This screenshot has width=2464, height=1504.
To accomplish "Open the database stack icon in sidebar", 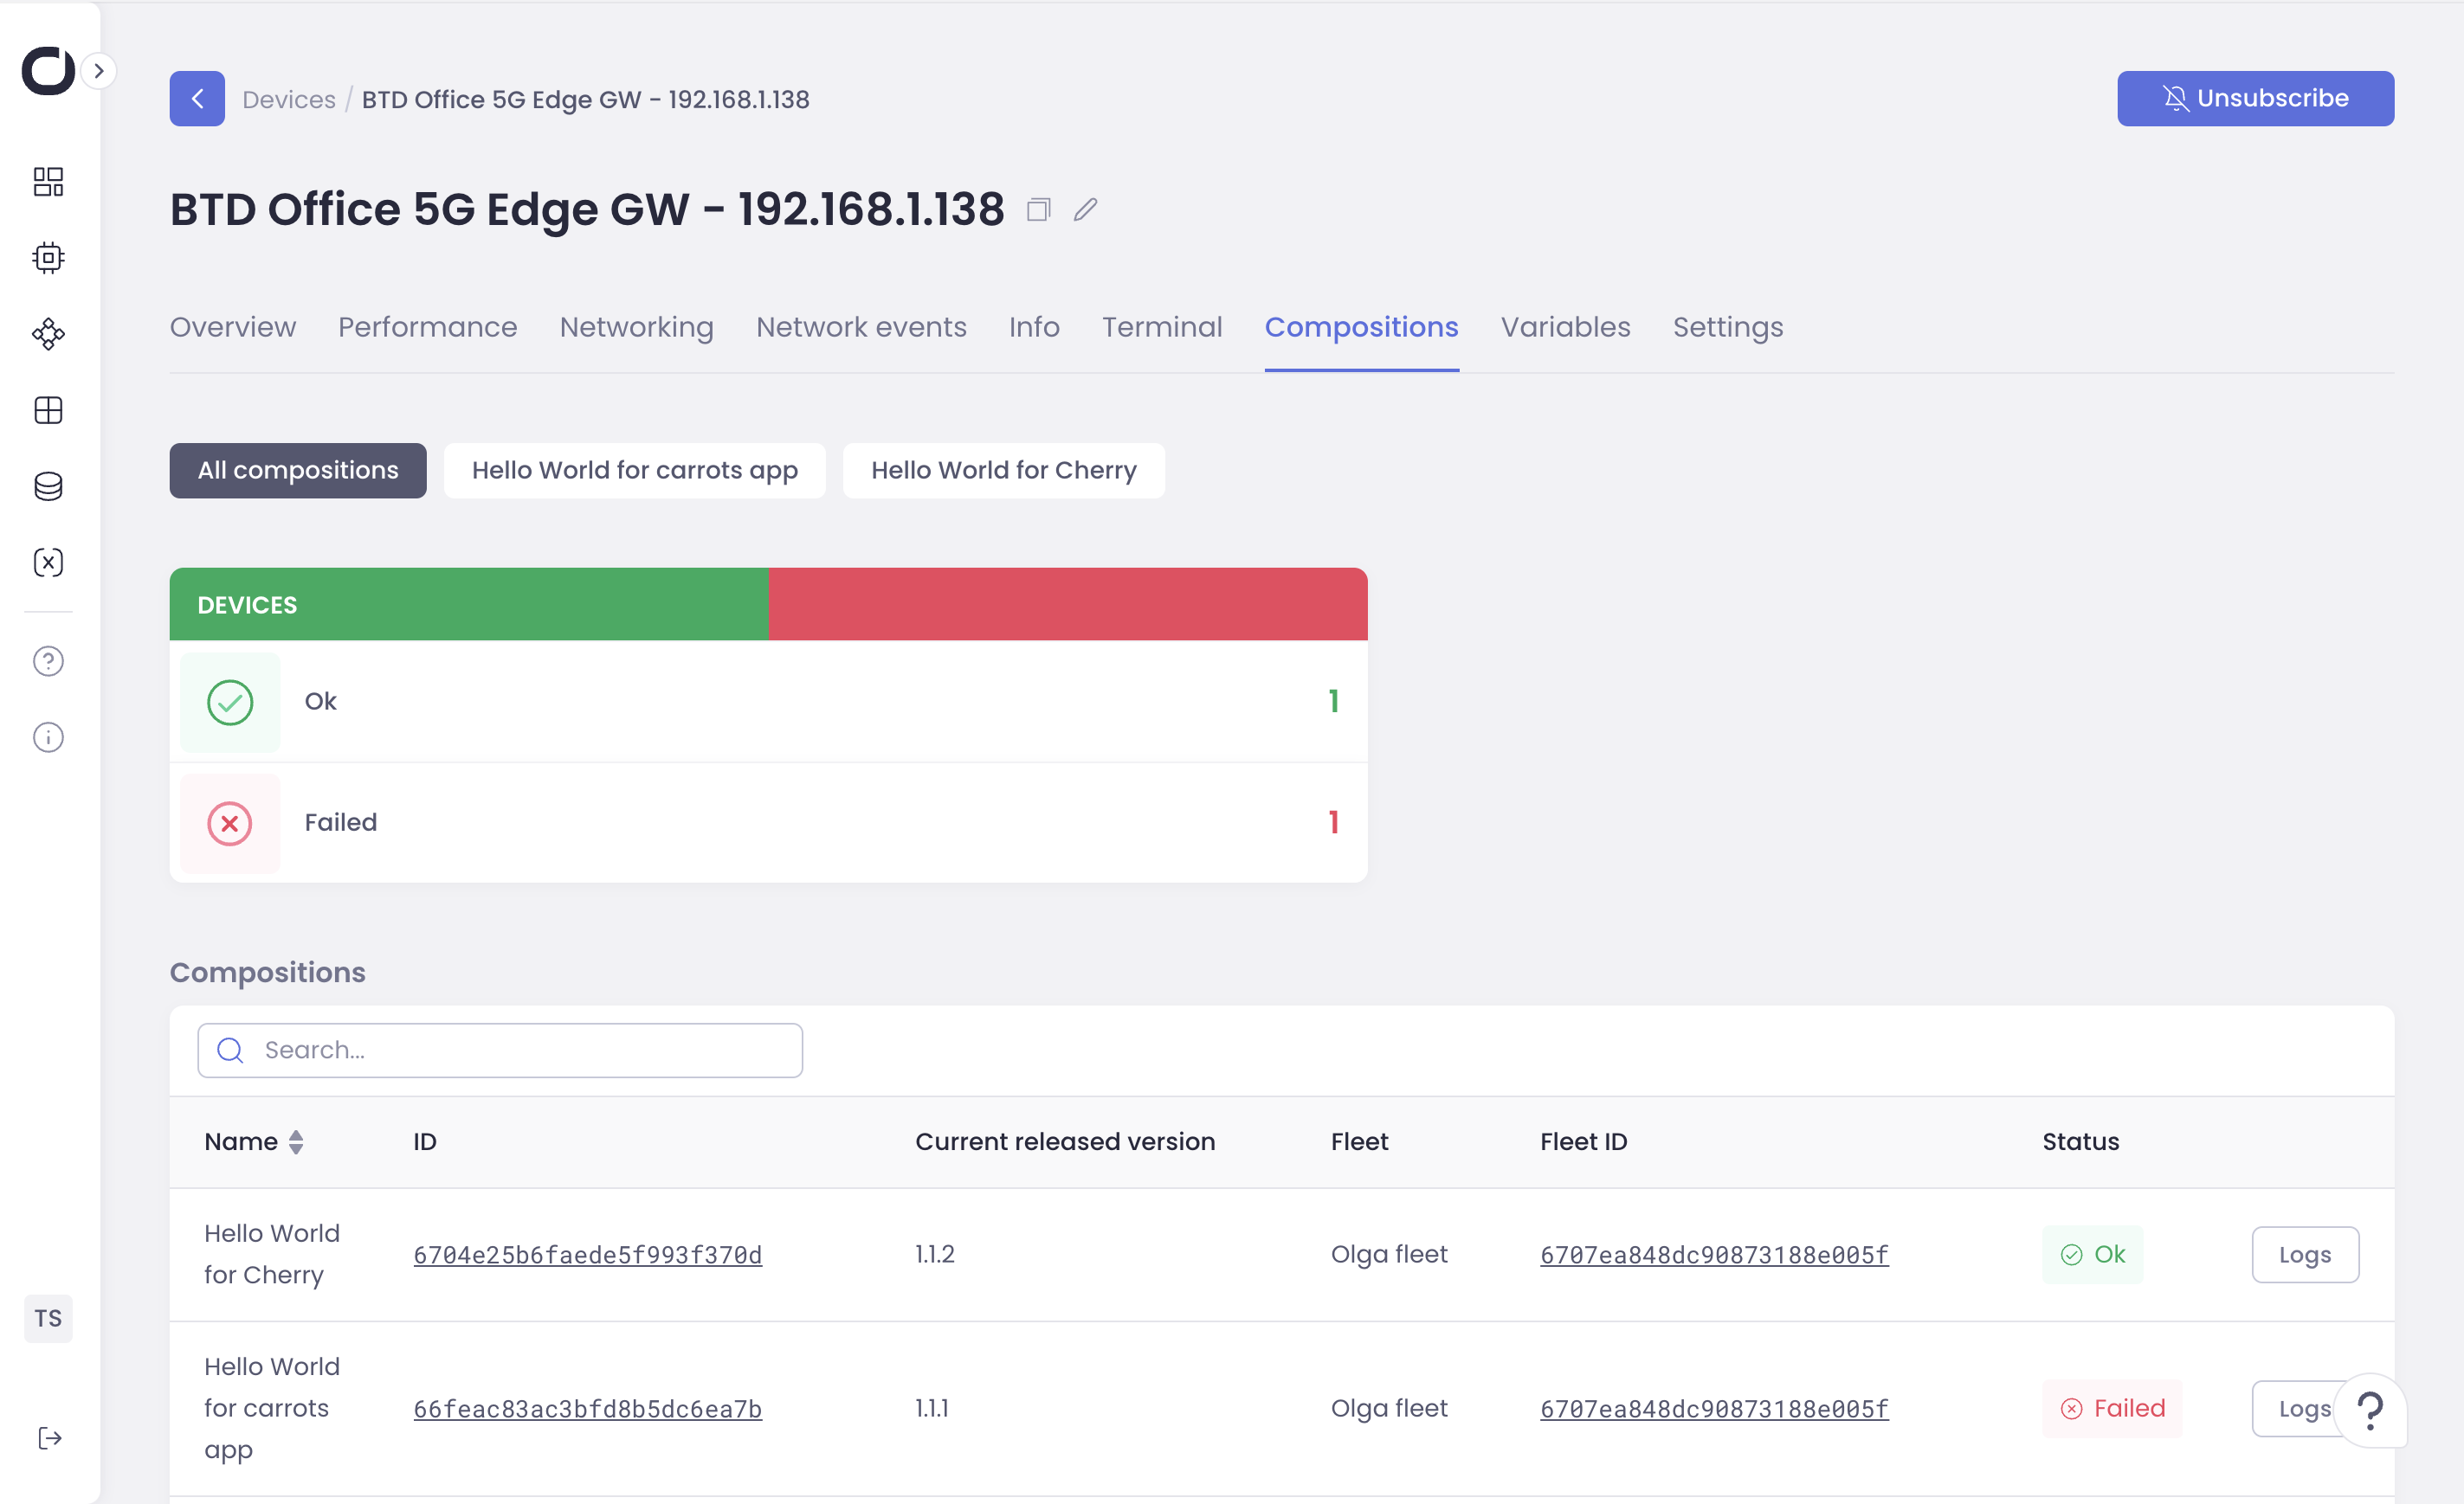I will pyautogui.click(x=48, y=486).
